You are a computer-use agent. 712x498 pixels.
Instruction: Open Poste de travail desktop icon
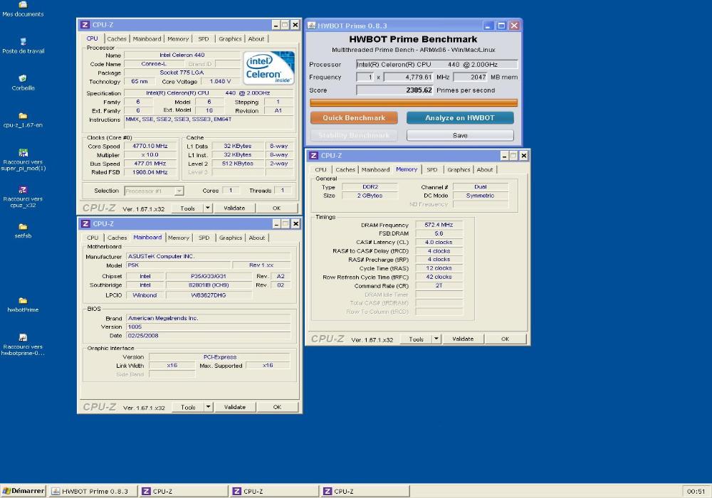[23, 42]
